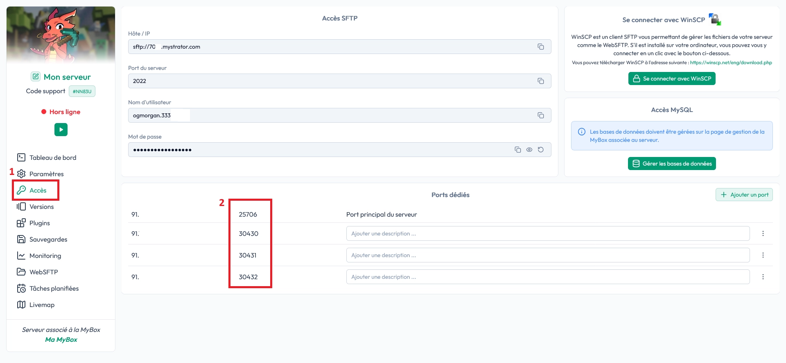Open the Sauvegardes page

48,239
